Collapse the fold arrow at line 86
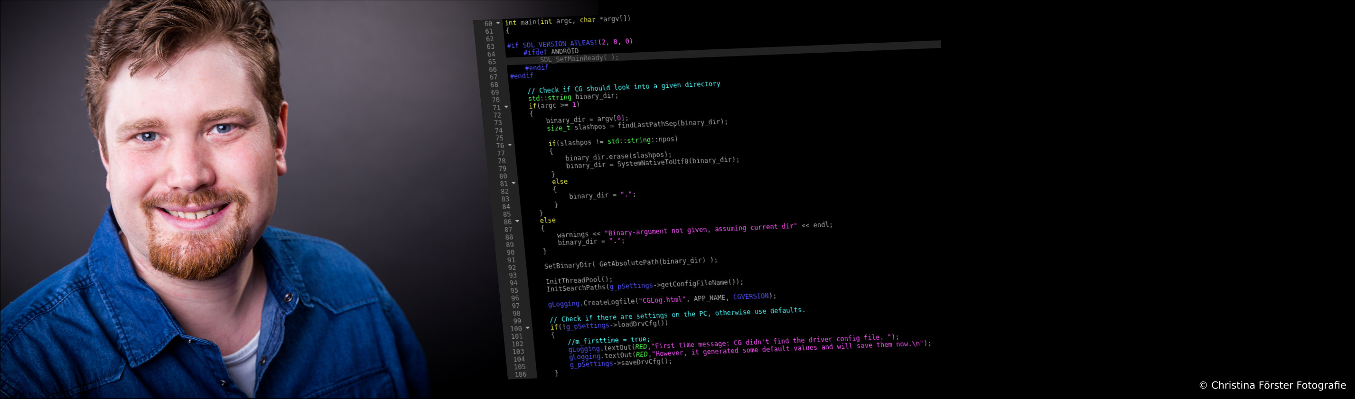The image size is (1355, 399). tap(517, 221)
